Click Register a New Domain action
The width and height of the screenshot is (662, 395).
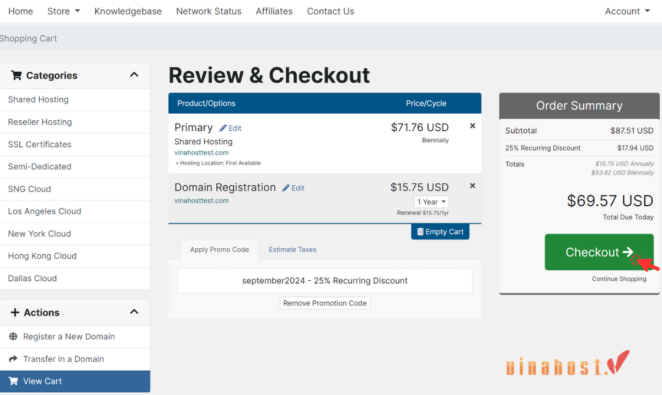pyautogui.click(x=75, y=337)
